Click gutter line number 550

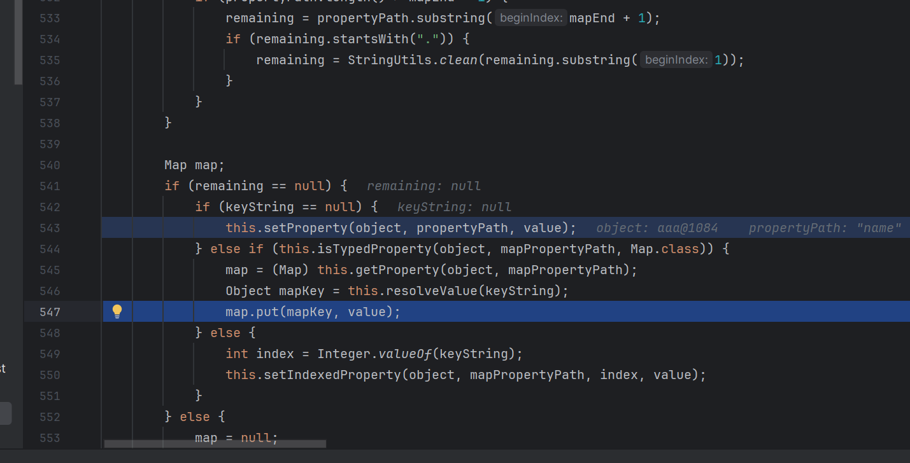click(50, 375)
